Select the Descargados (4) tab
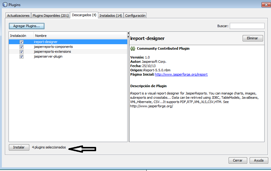This screenshot has width=271, height=171. (x=84, y=15)
